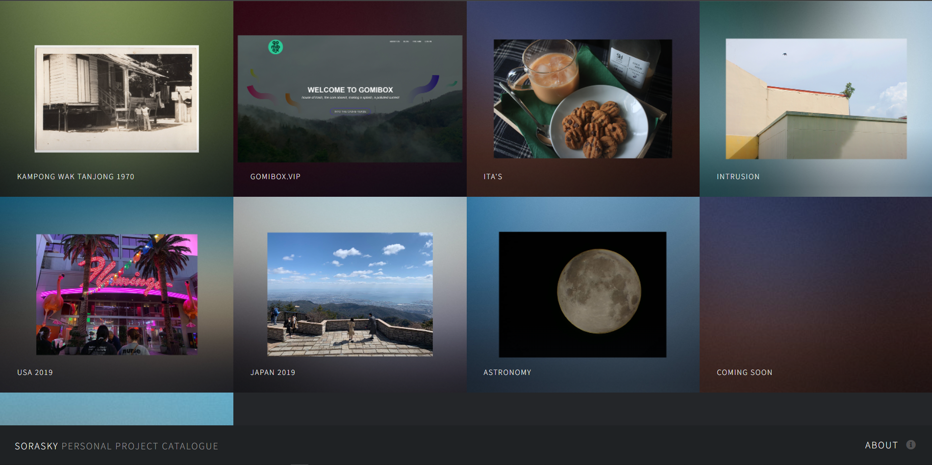Viewport: 932px width, 465px height.
Task: Click the info icon beside ABOUT
Action: (x=910, y=444)
